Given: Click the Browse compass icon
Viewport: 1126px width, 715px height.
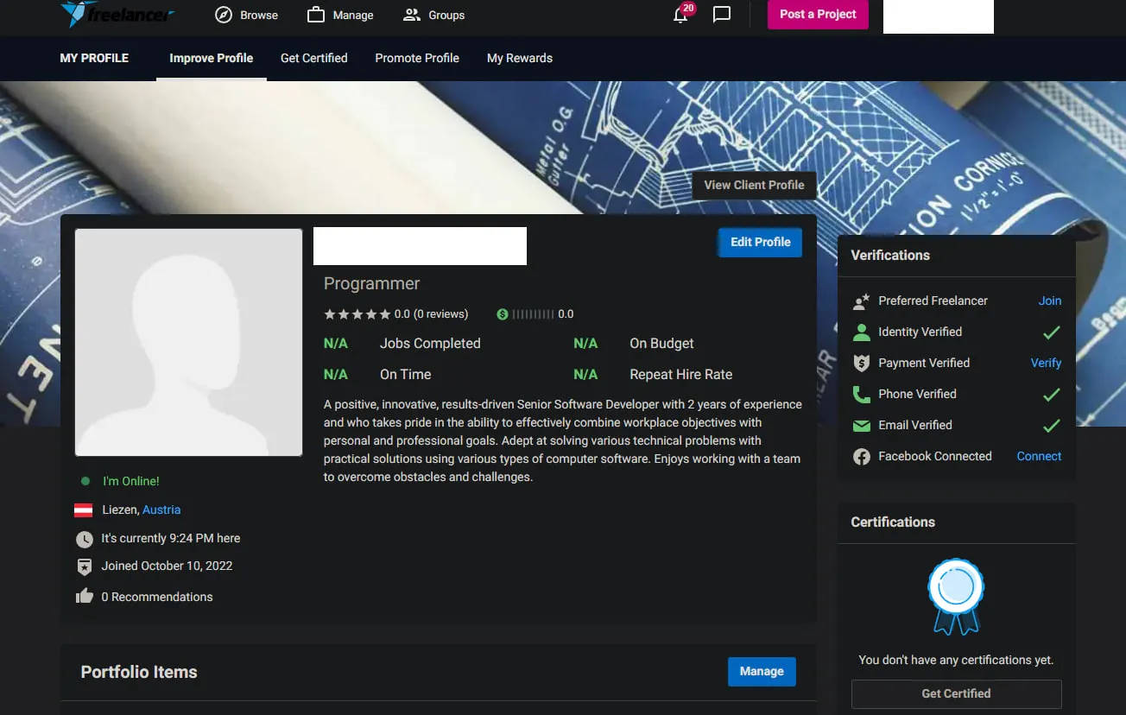Looking at the screenshot, I should click(x=224, y=15).
